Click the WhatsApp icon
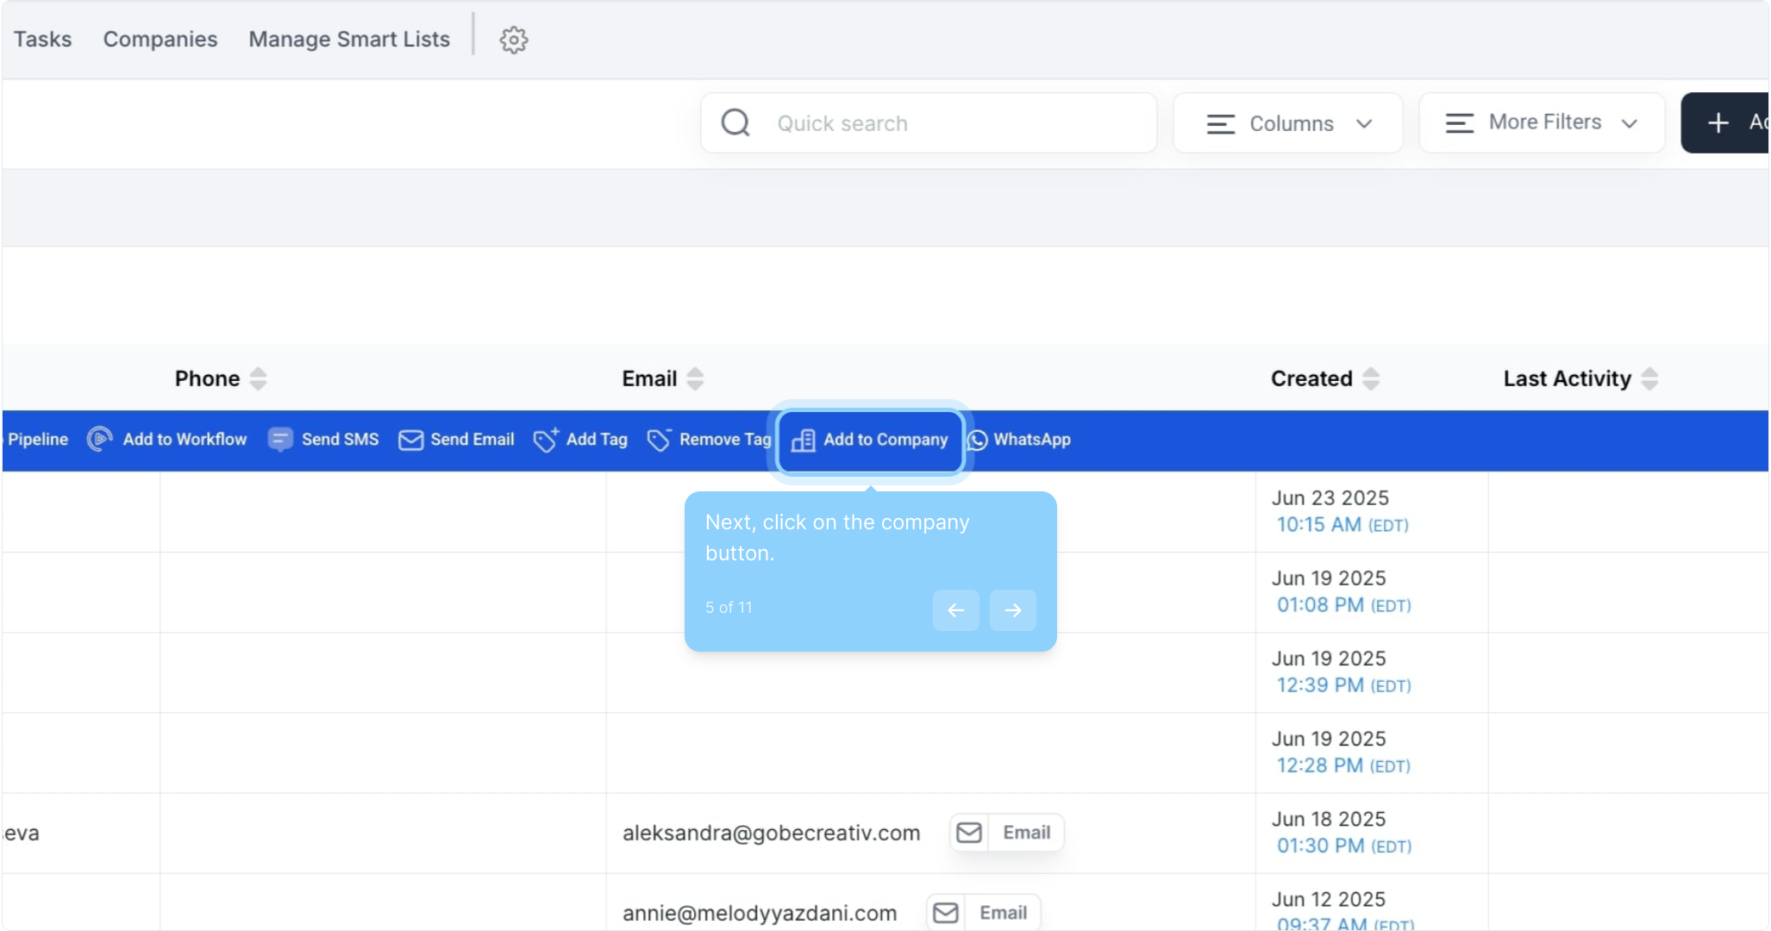The width and height of the screenshot is (1771, 931). [977, 440]
